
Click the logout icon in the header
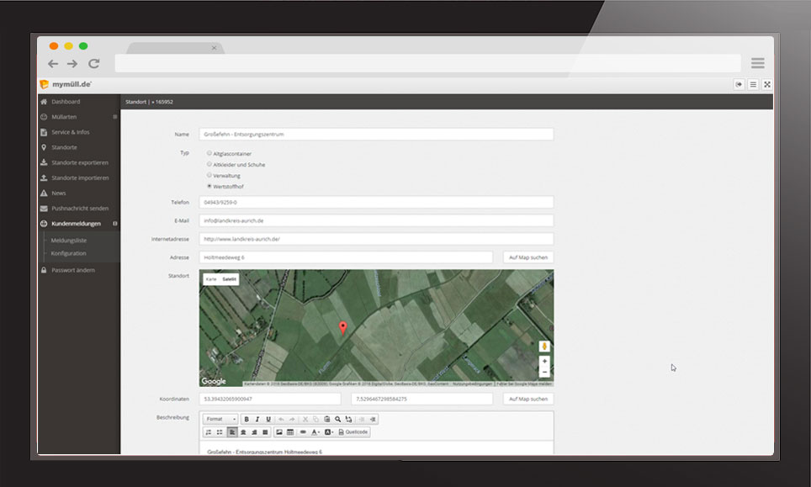point(739,84)
